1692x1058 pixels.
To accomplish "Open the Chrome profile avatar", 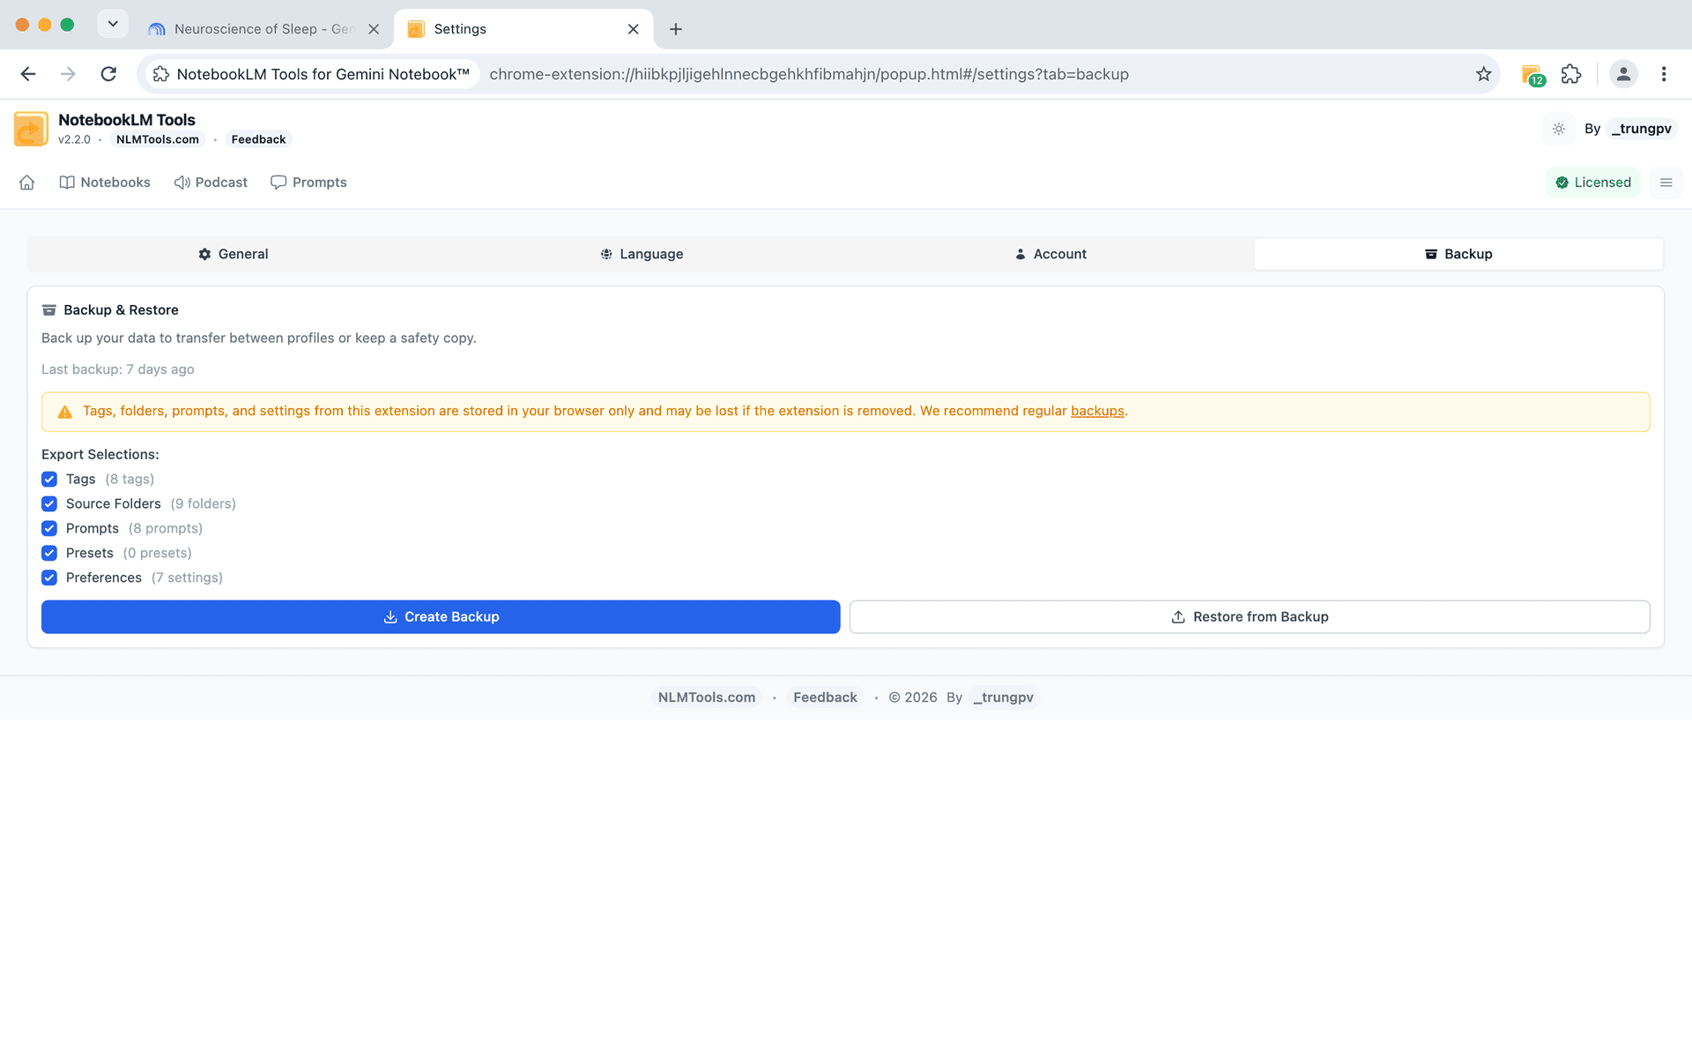I will click(1623, 74).
